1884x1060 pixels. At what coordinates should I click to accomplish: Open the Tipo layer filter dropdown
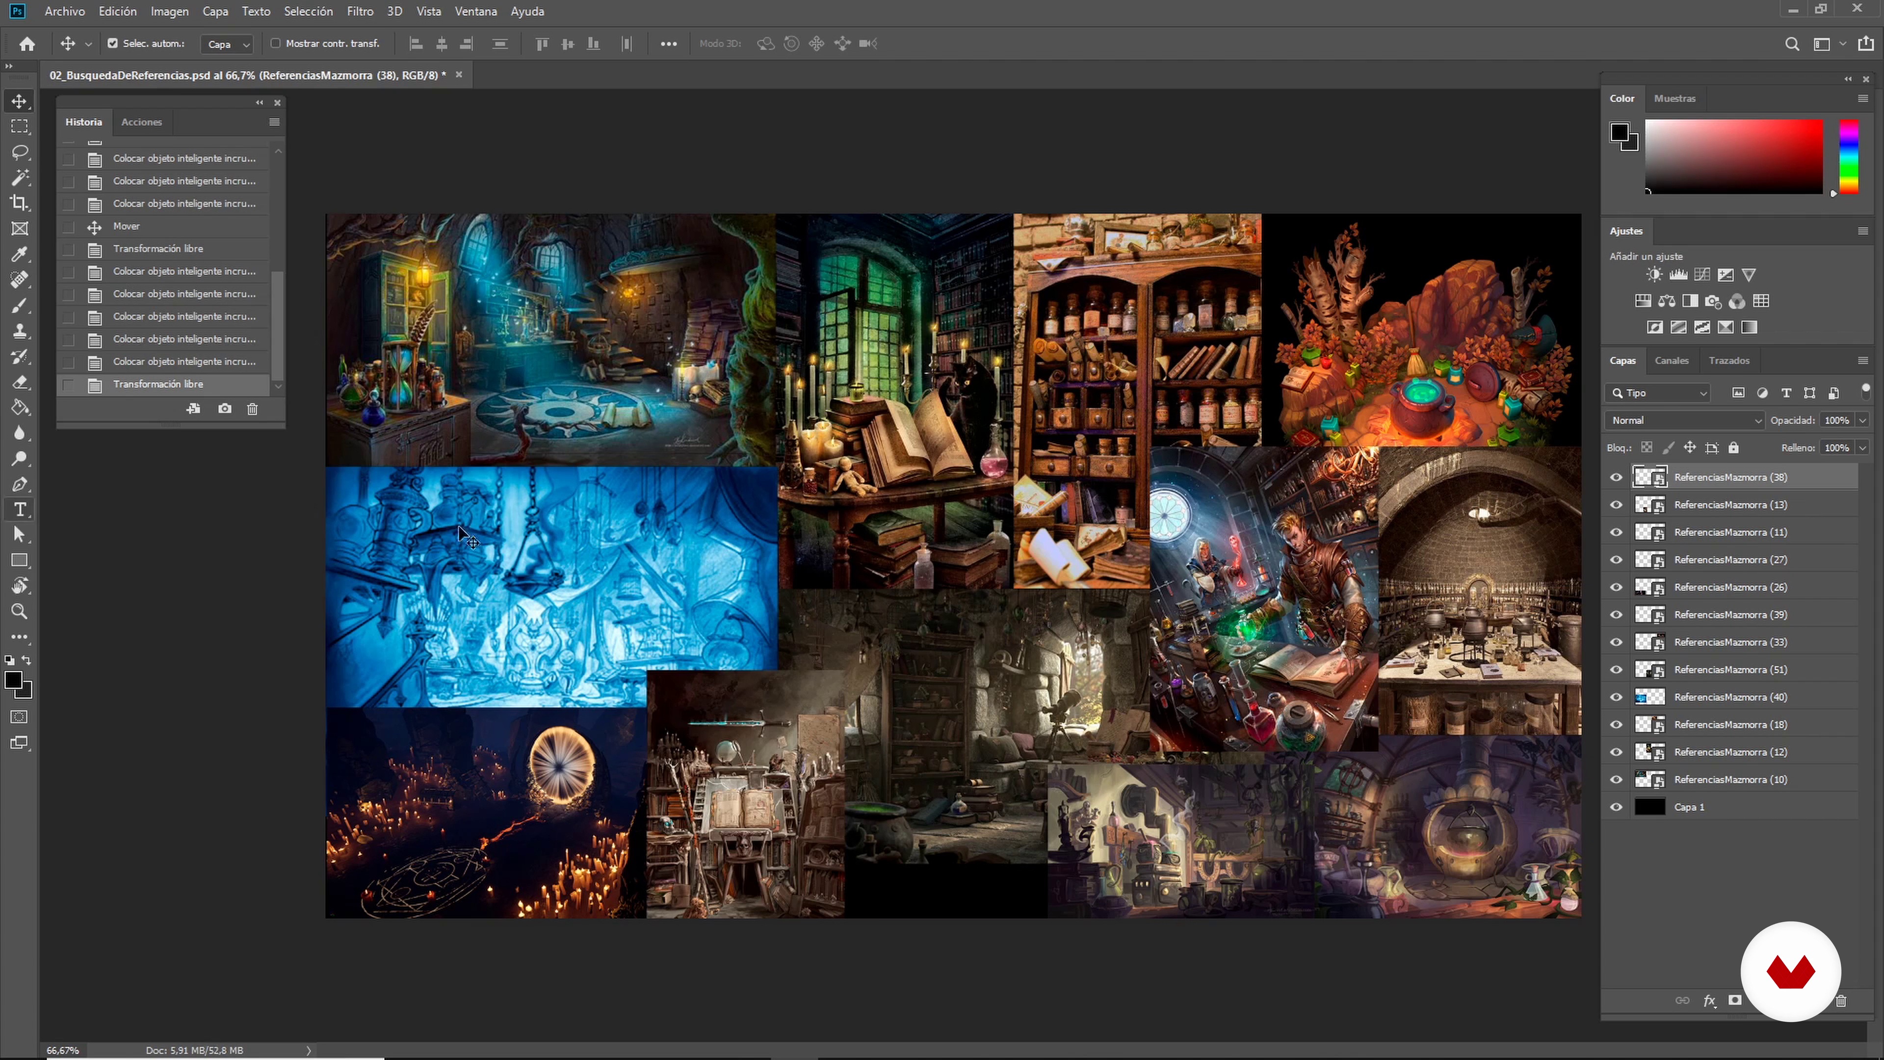(1658, 393)
